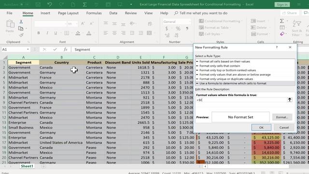This screenshot has width=309, height=174.
Task: Open the Format as Table menu
Action: 215,28
